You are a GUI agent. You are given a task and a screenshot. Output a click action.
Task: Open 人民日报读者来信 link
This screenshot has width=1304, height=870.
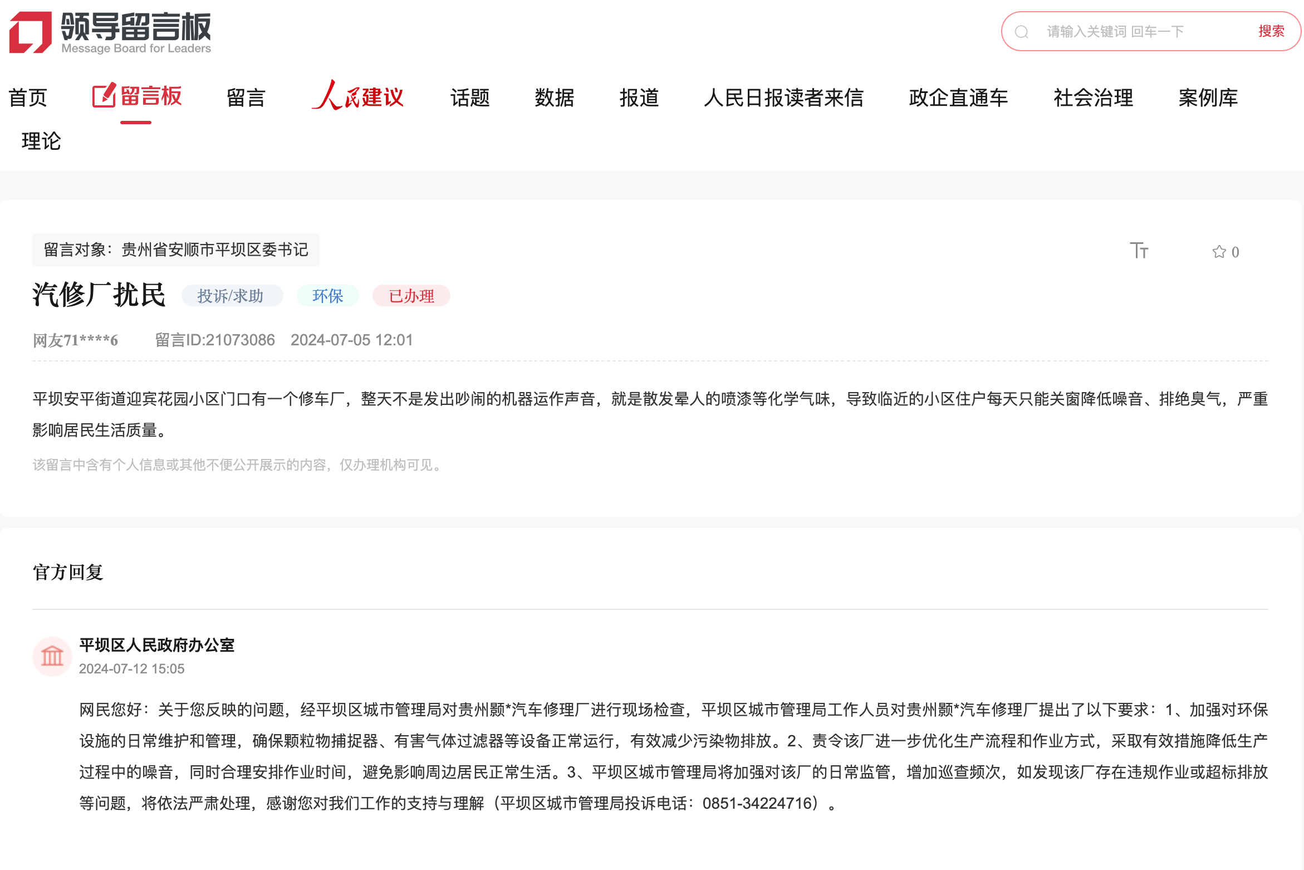click(784, 97)
